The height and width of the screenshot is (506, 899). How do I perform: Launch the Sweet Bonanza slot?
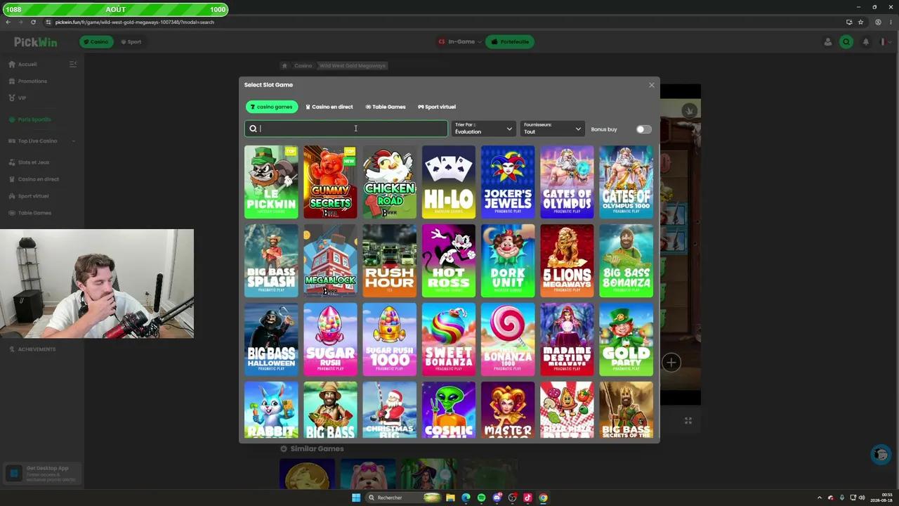coord(448,339)
